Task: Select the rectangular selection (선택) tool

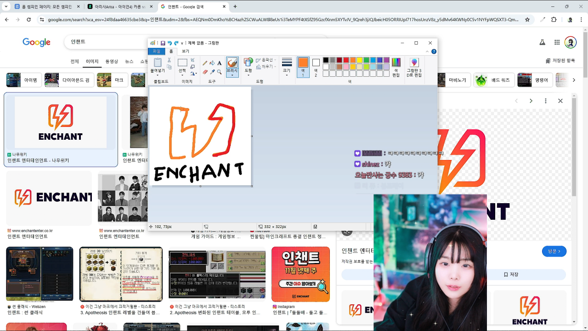Action: [182, 63]
